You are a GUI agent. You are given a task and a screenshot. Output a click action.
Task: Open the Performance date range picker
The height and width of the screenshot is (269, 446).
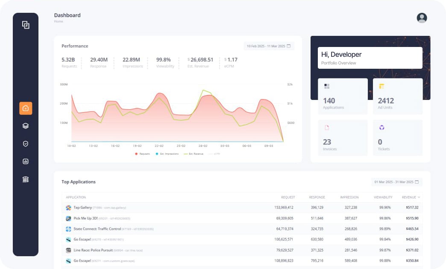(x=269, y=46)
